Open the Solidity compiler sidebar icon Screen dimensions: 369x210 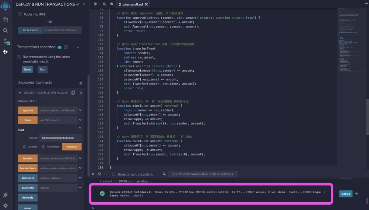coord(6,42)
